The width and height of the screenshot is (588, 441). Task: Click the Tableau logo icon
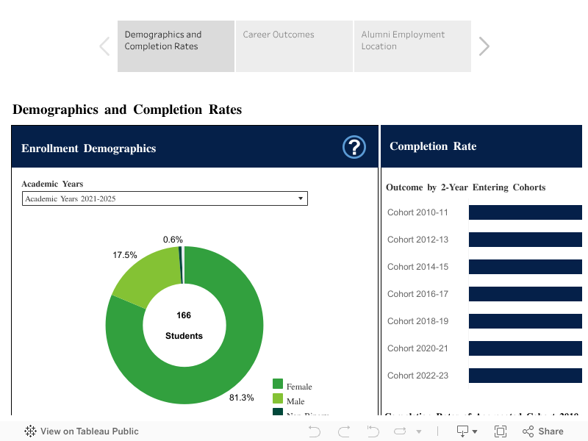click(x=31, y=431)
